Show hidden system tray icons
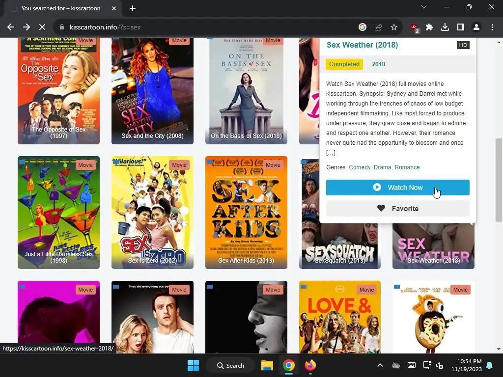The height and width of the screenshot is (377, 503). [380, 365]
